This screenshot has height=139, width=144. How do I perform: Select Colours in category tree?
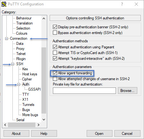click(x=22, y=33)
